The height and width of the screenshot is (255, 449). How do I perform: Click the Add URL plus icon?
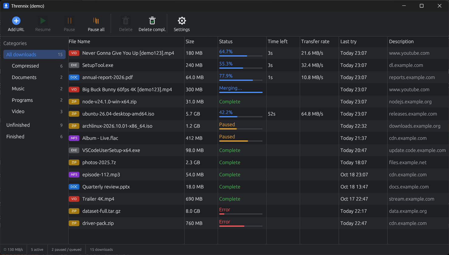point(16,21)
